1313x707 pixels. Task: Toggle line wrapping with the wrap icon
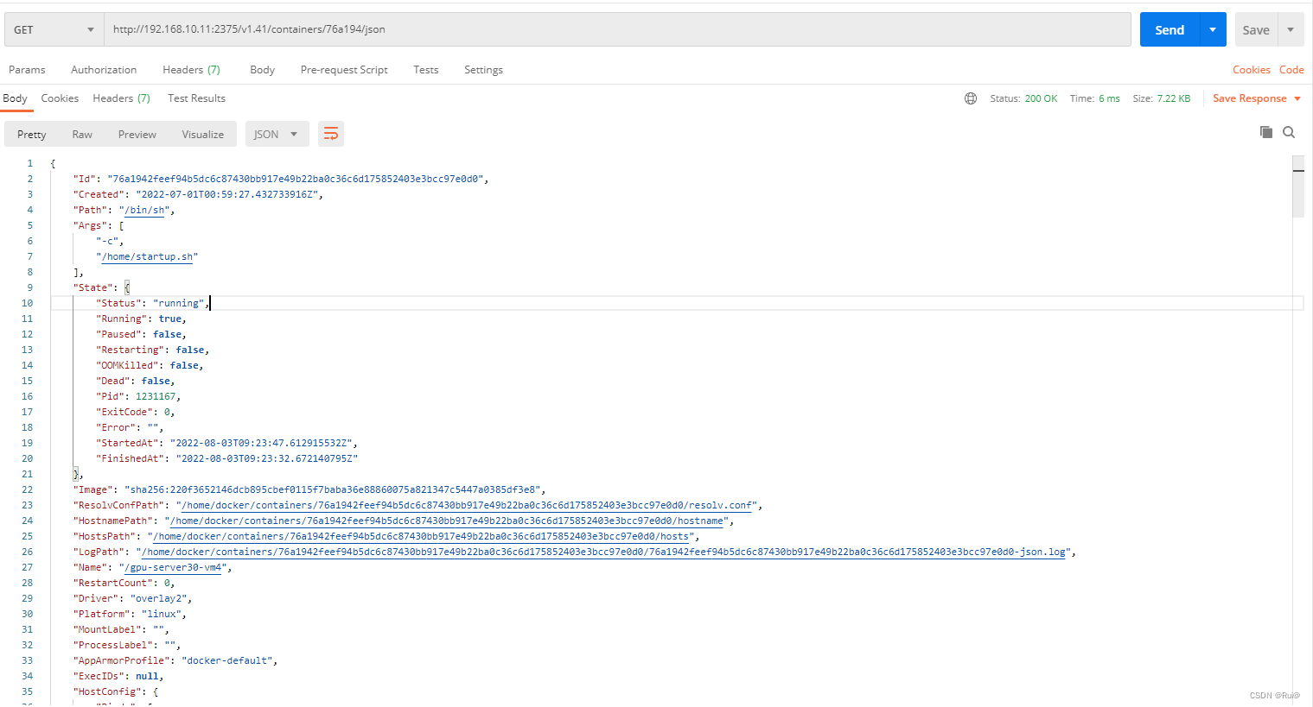(331, 134)
